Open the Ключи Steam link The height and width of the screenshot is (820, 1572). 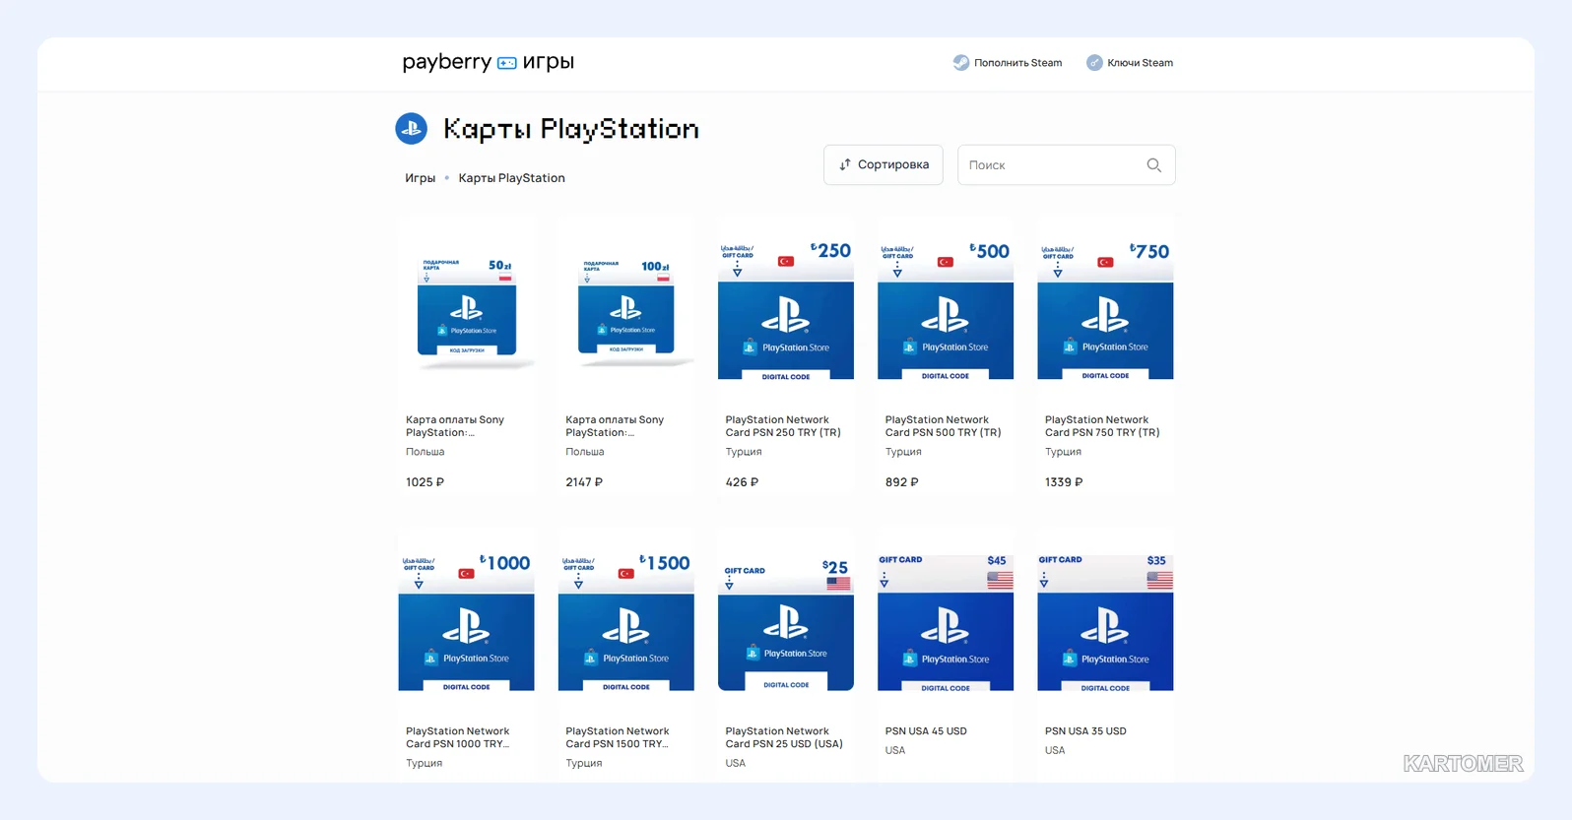(1130, 63)
